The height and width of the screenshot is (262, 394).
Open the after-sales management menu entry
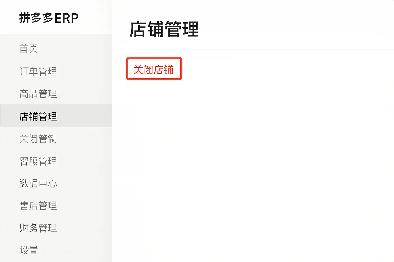coord(56,205)
